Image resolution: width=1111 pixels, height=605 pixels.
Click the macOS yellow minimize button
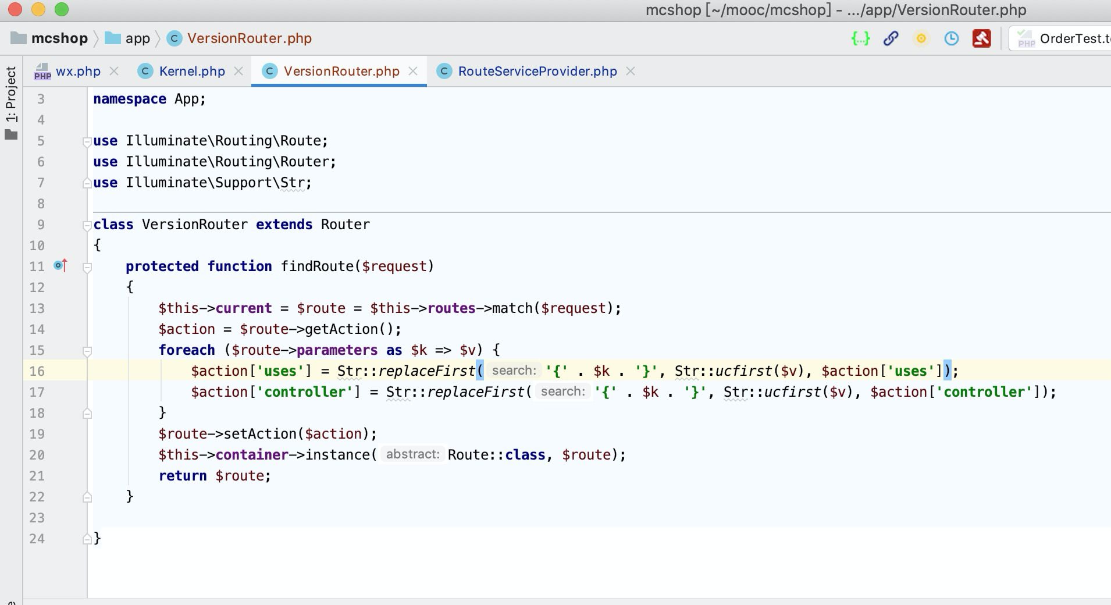38,9
